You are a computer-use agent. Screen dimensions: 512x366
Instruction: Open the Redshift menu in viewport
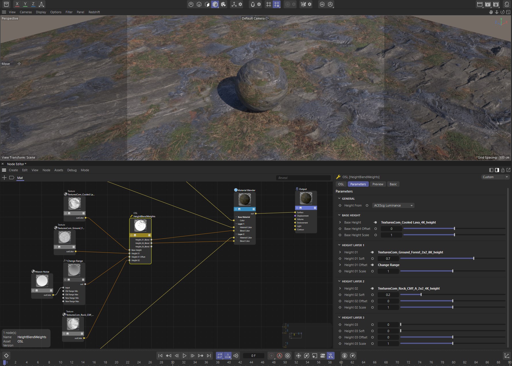[94, 12]
